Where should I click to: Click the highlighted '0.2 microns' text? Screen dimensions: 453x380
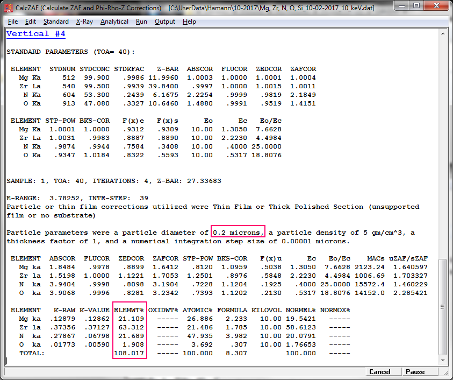[238, 233]
